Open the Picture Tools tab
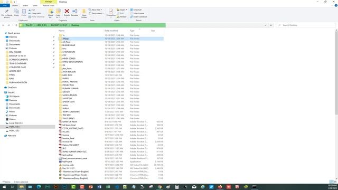 49,5
